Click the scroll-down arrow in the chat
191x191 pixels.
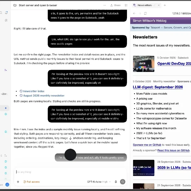click(x=70, y=138)
